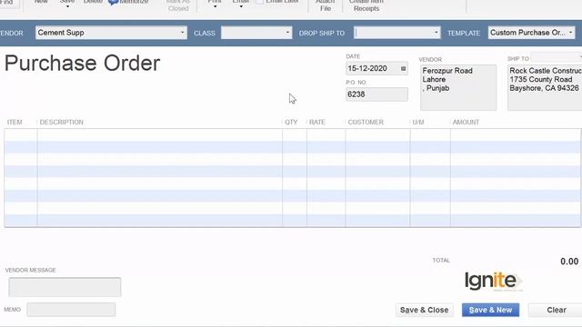Click the ITEM column header
Screen dimensions: 582x327
click(15, 122)
